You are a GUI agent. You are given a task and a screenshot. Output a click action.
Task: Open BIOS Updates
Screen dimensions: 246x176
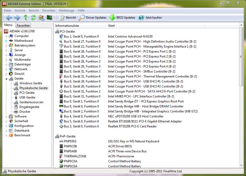coord(122,18)
